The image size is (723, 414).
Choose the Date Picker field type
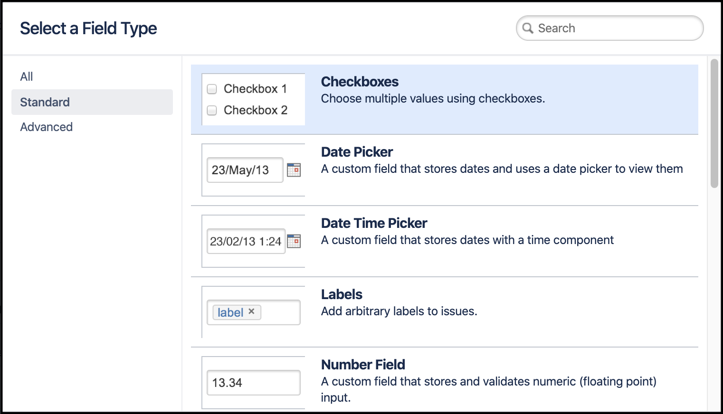pos(357,152)
